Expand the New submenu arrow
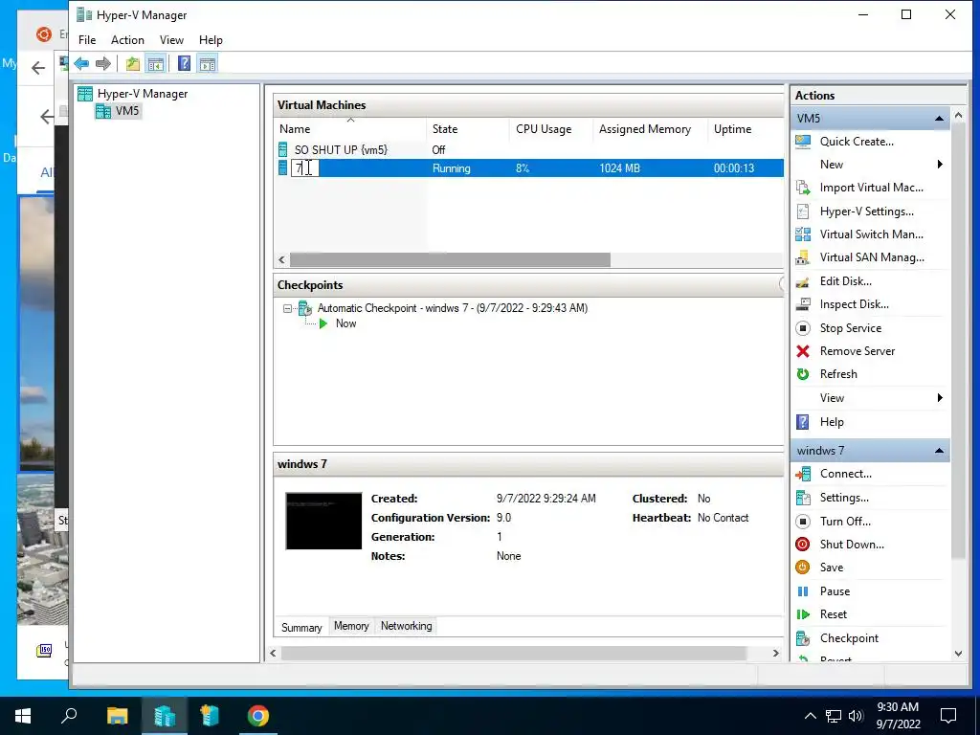 pyautogui.click(x=940, y=165)
